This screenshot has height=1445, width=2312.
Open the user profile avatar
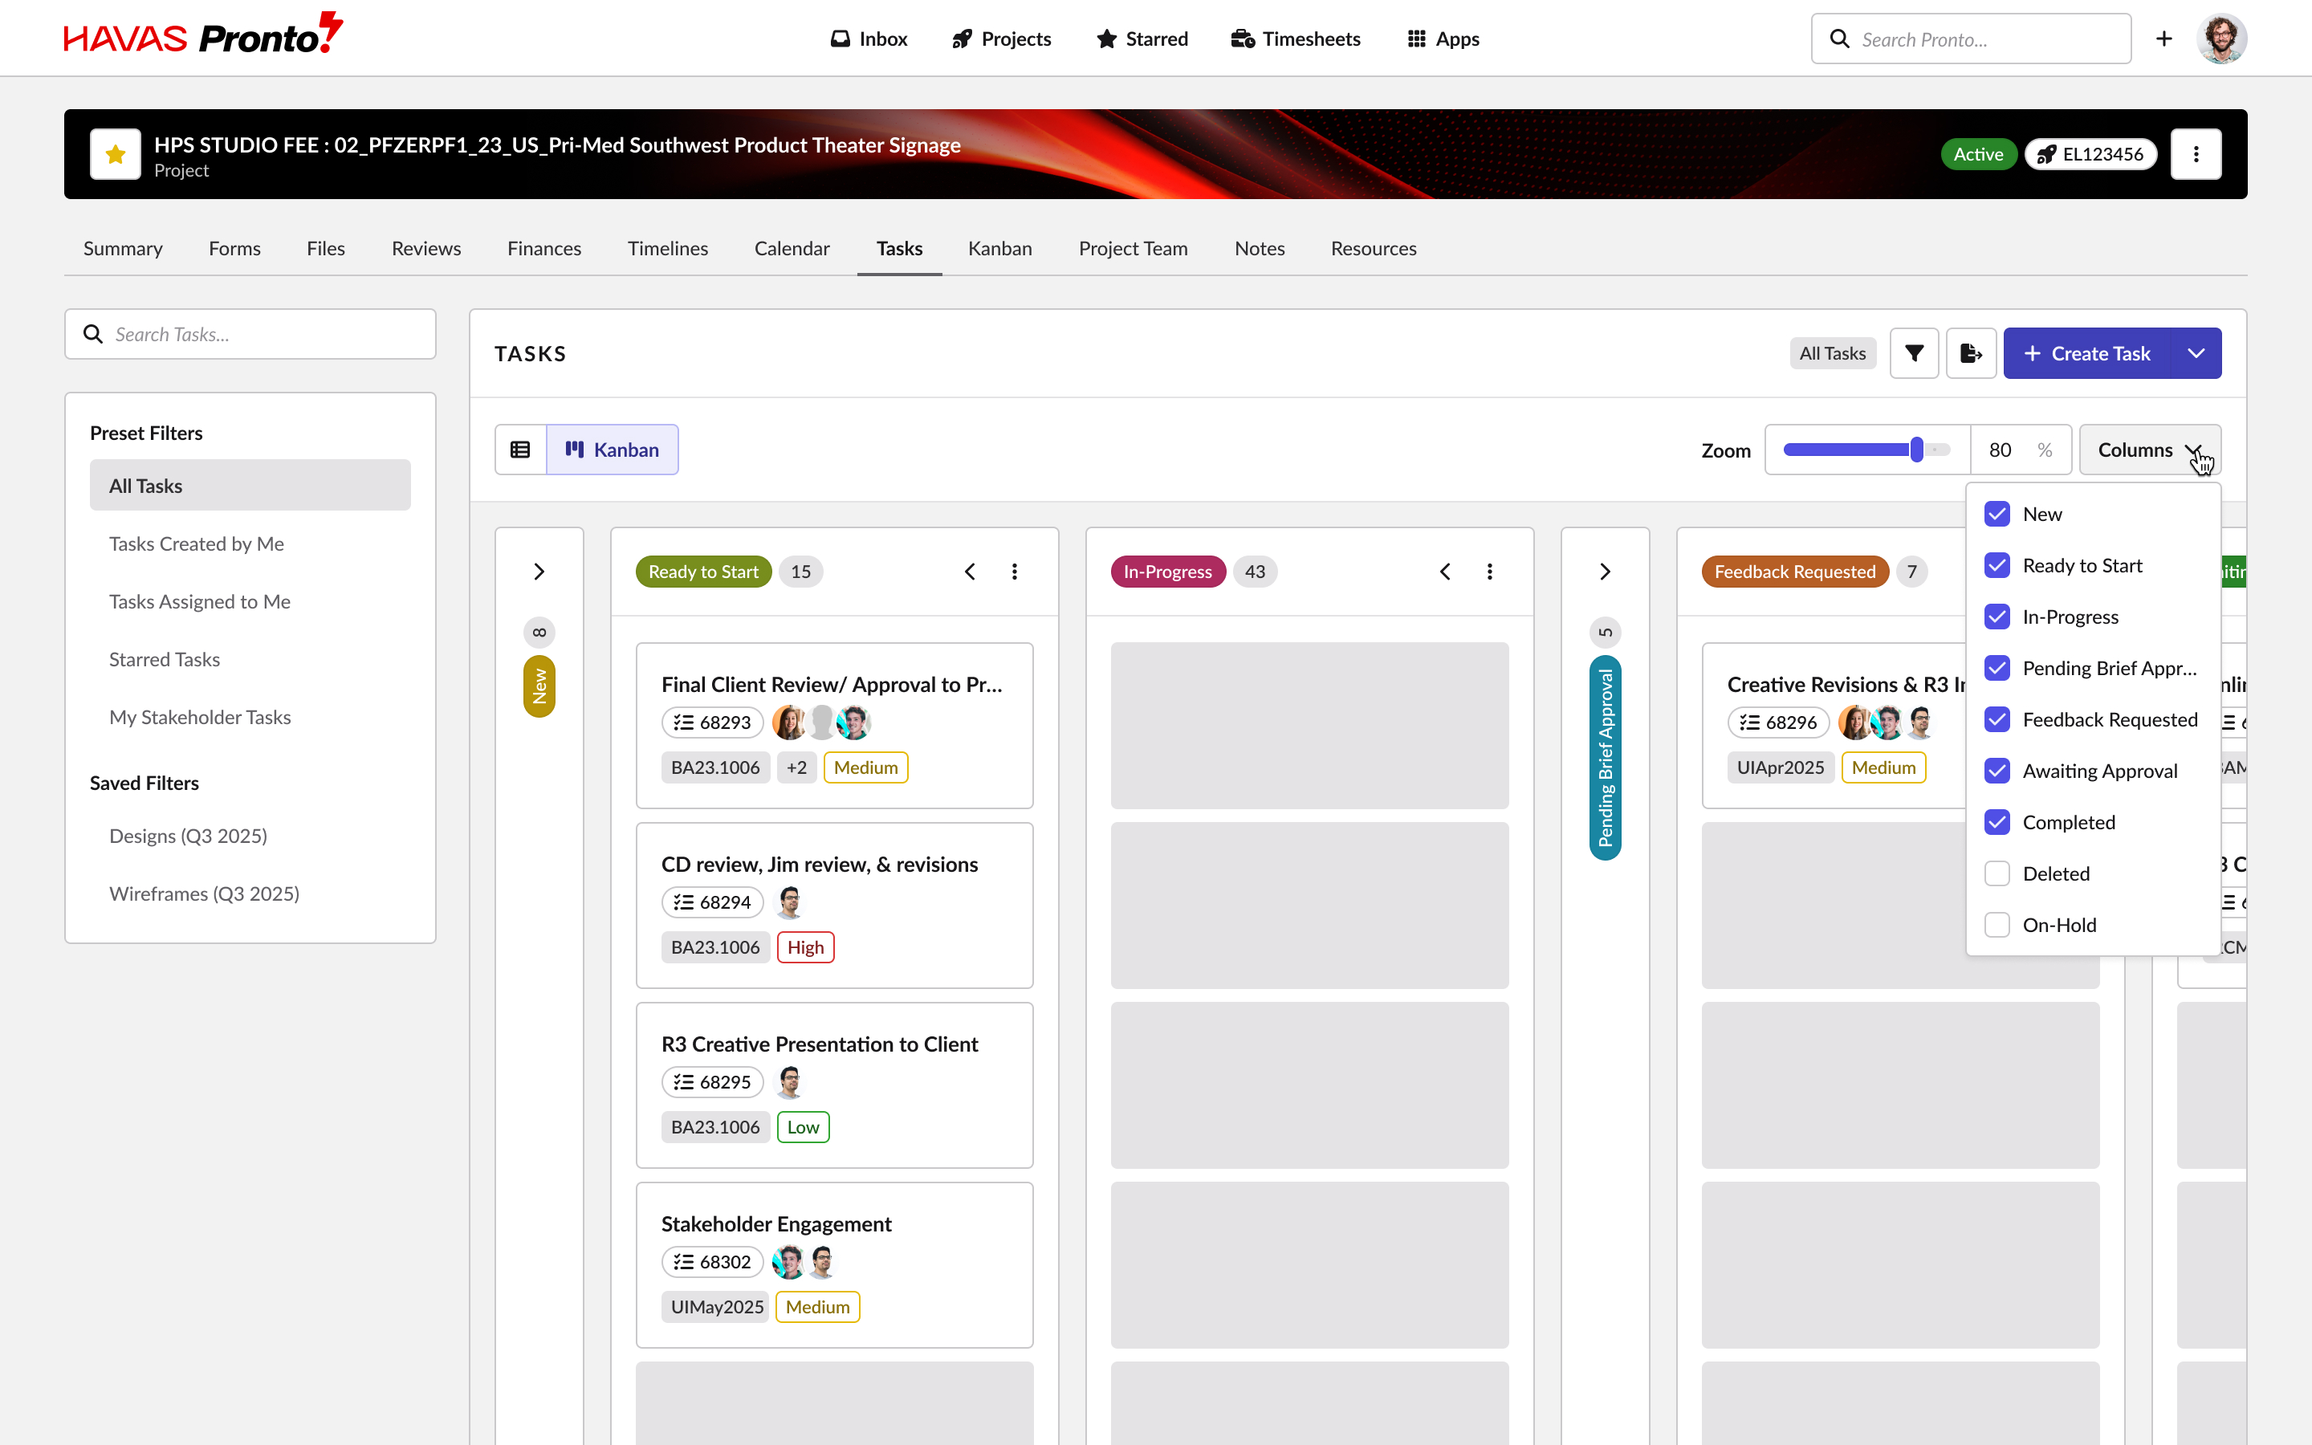click(2221, 39)
